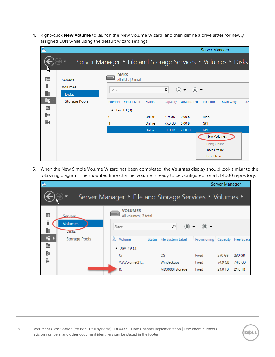Sort disks by the Unallocated column

pyautogui.click(x=189, y=102)
